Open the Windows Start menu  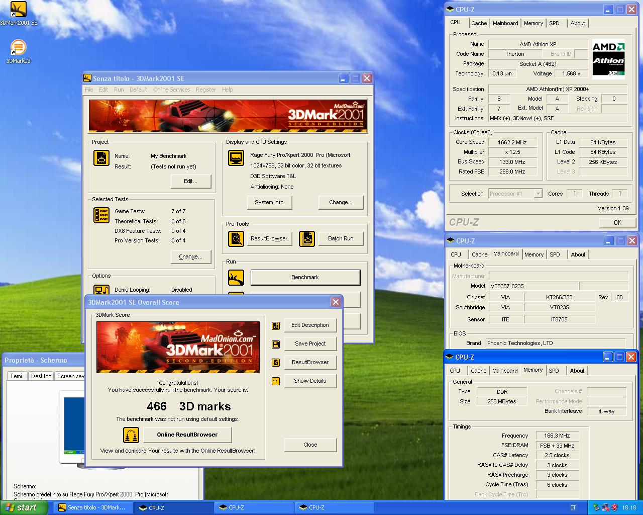24,507
